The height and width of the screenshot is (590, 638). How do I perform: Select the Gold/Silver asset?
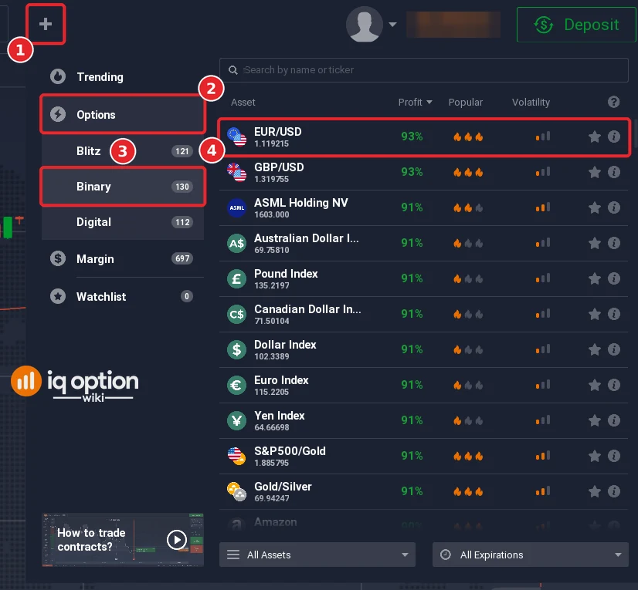click(x=423, y=492)
